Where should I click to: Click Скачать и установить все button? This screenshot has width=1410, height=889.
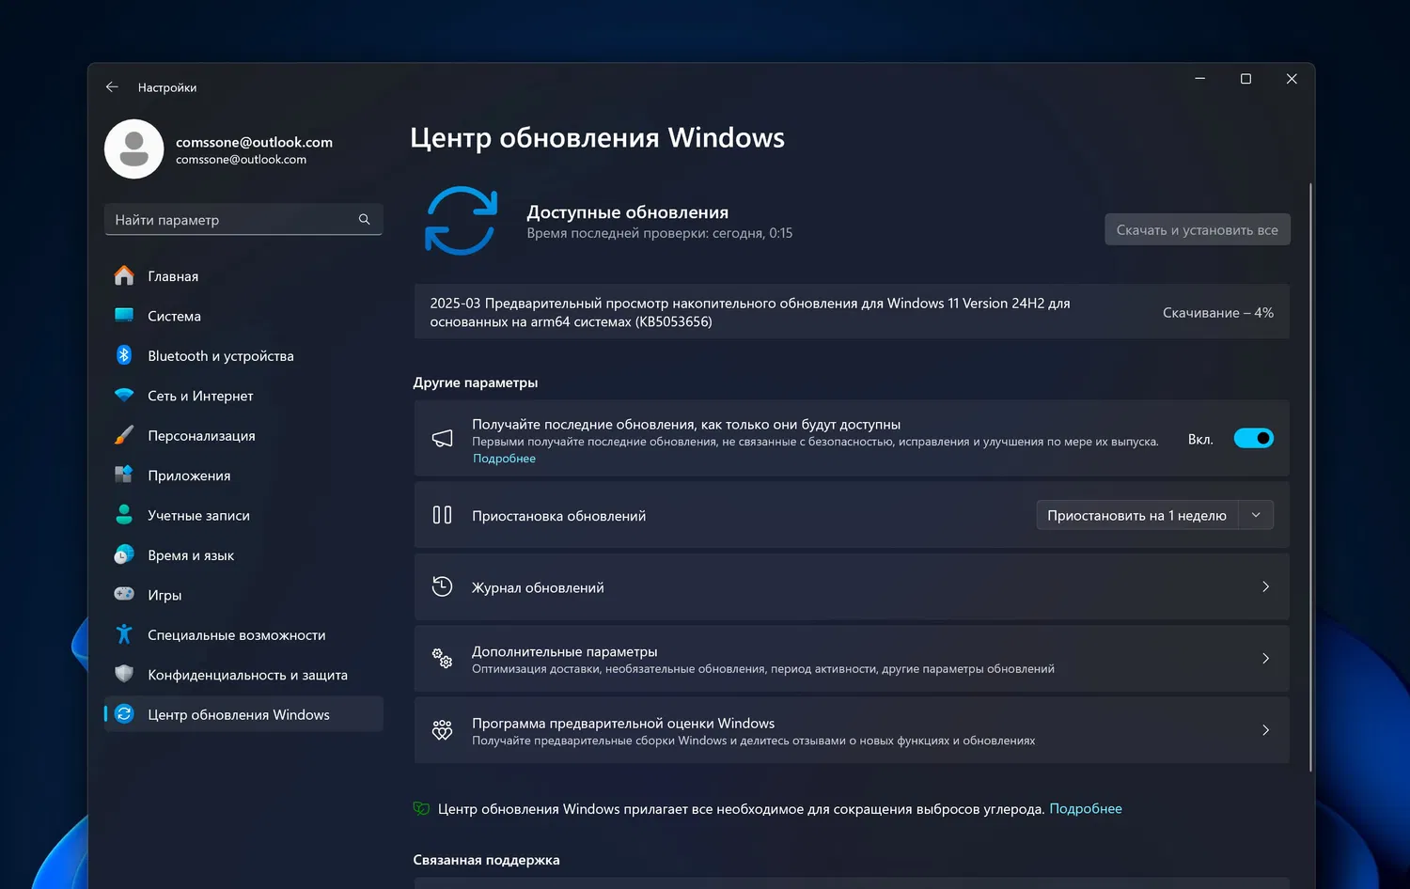click(x=1197, y=229)
